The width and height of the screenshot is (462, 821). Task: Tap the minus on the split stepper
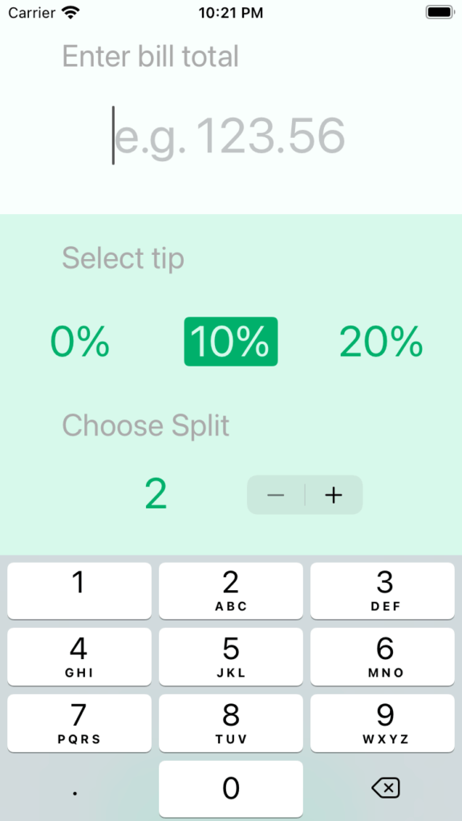tap(276, 495)
